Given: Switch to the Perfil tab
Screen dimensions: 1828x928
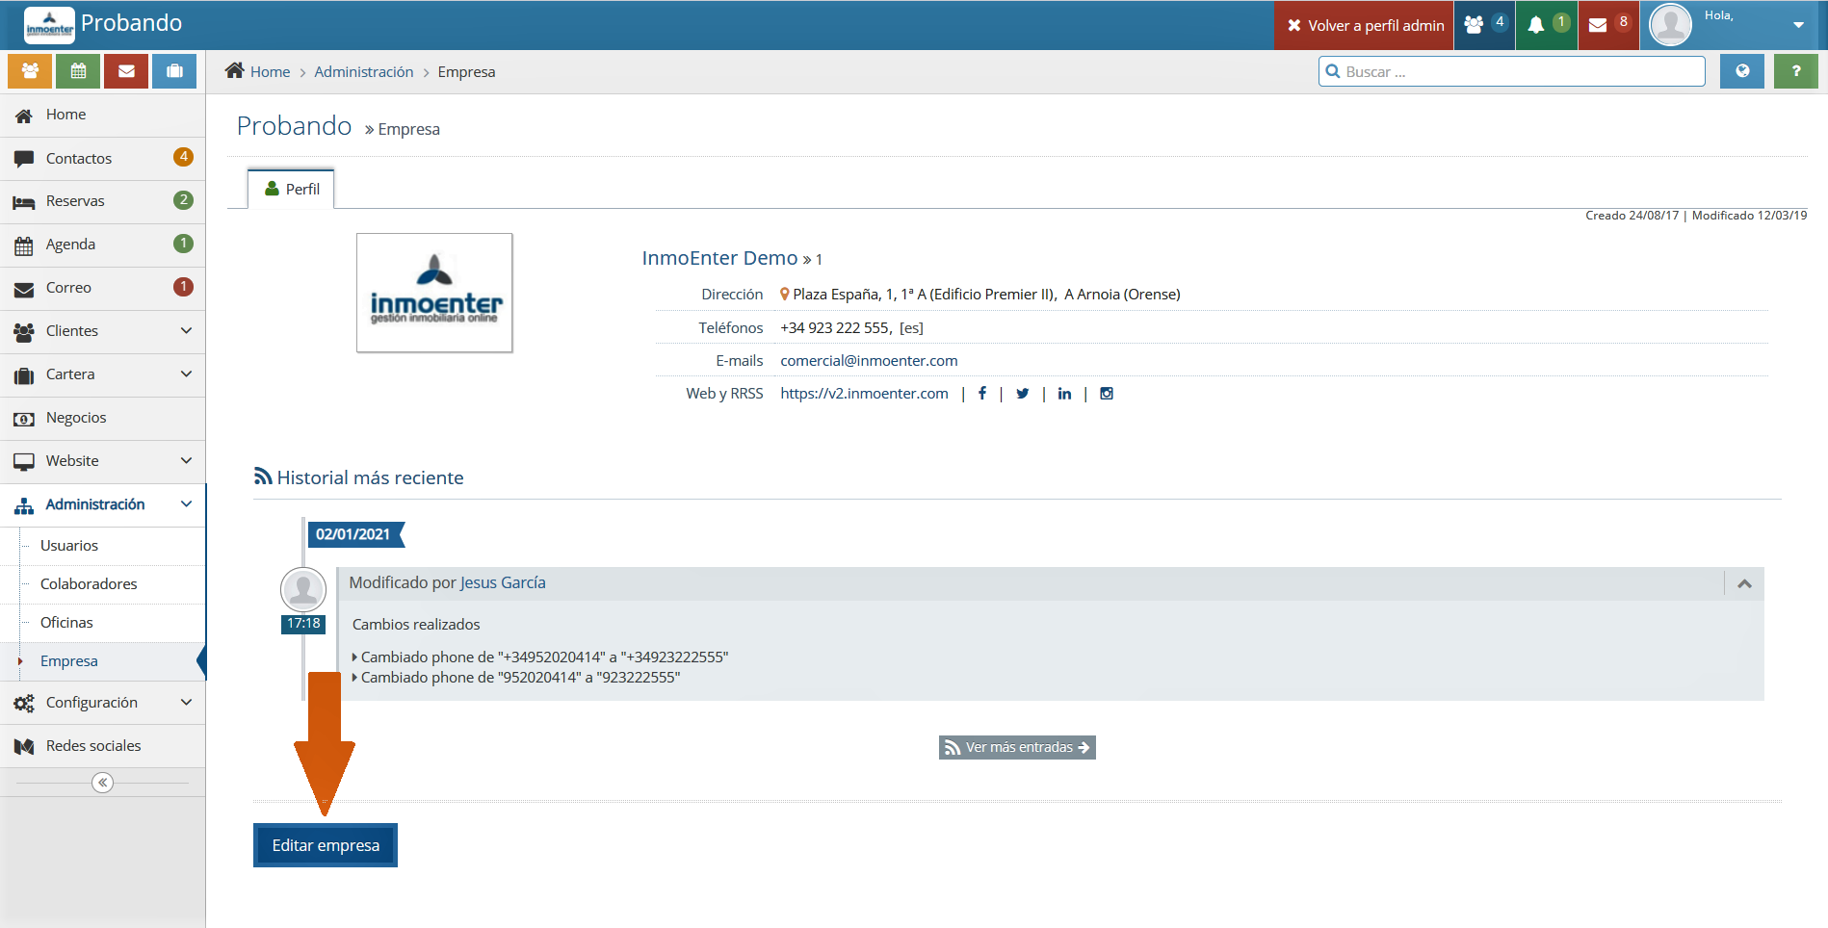Looking at the screenshot, I should point(292,189).
